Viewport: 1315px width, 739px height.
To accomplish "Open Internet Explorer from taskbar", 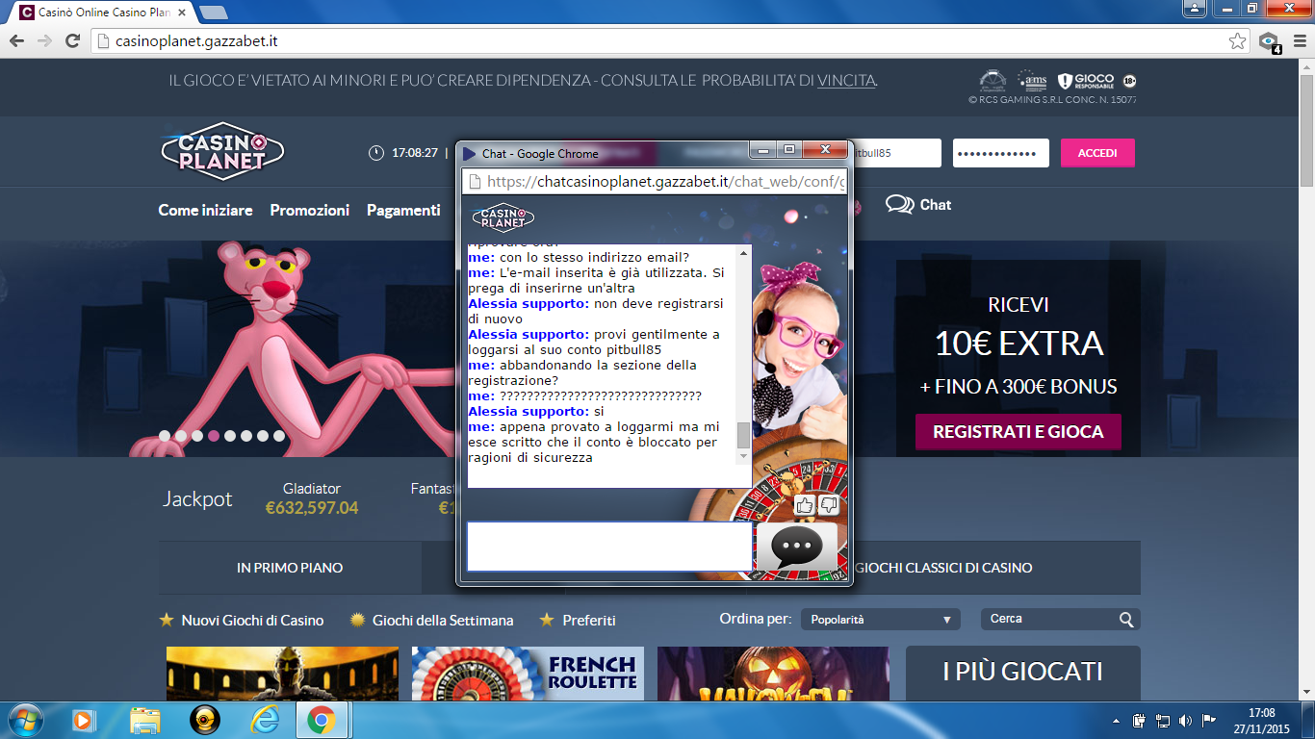I will (x=263, y=720).
